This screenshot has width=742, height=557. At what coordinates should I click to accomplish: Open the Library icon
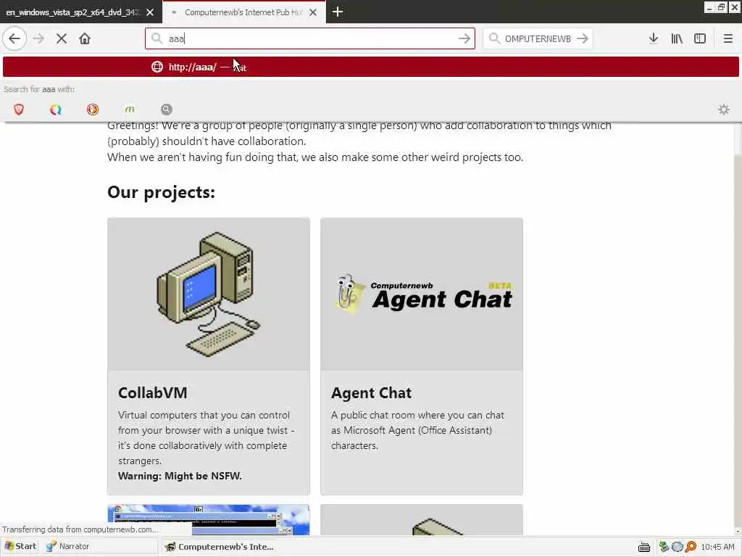677,38
